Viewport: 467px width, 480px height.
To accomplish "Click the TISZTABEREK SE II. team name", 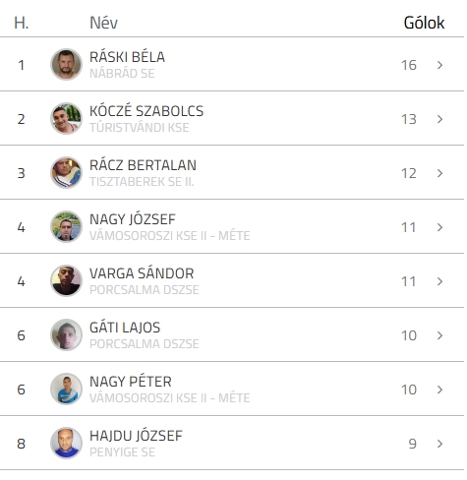I will point(142,182).
